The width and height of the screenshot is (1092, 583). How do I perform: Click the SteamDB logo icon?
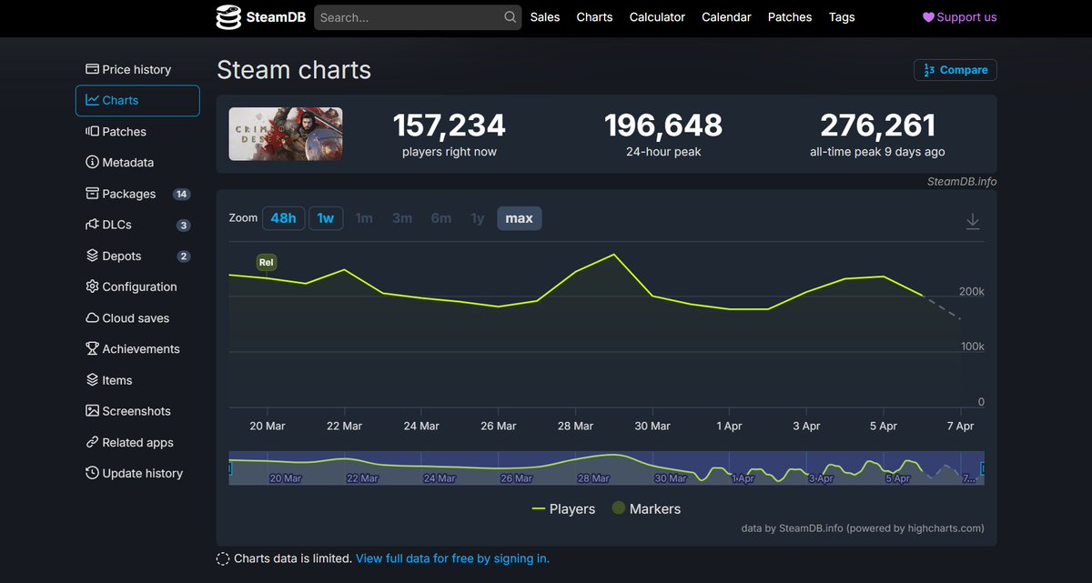pyautogui.click(x=228, y=17)
